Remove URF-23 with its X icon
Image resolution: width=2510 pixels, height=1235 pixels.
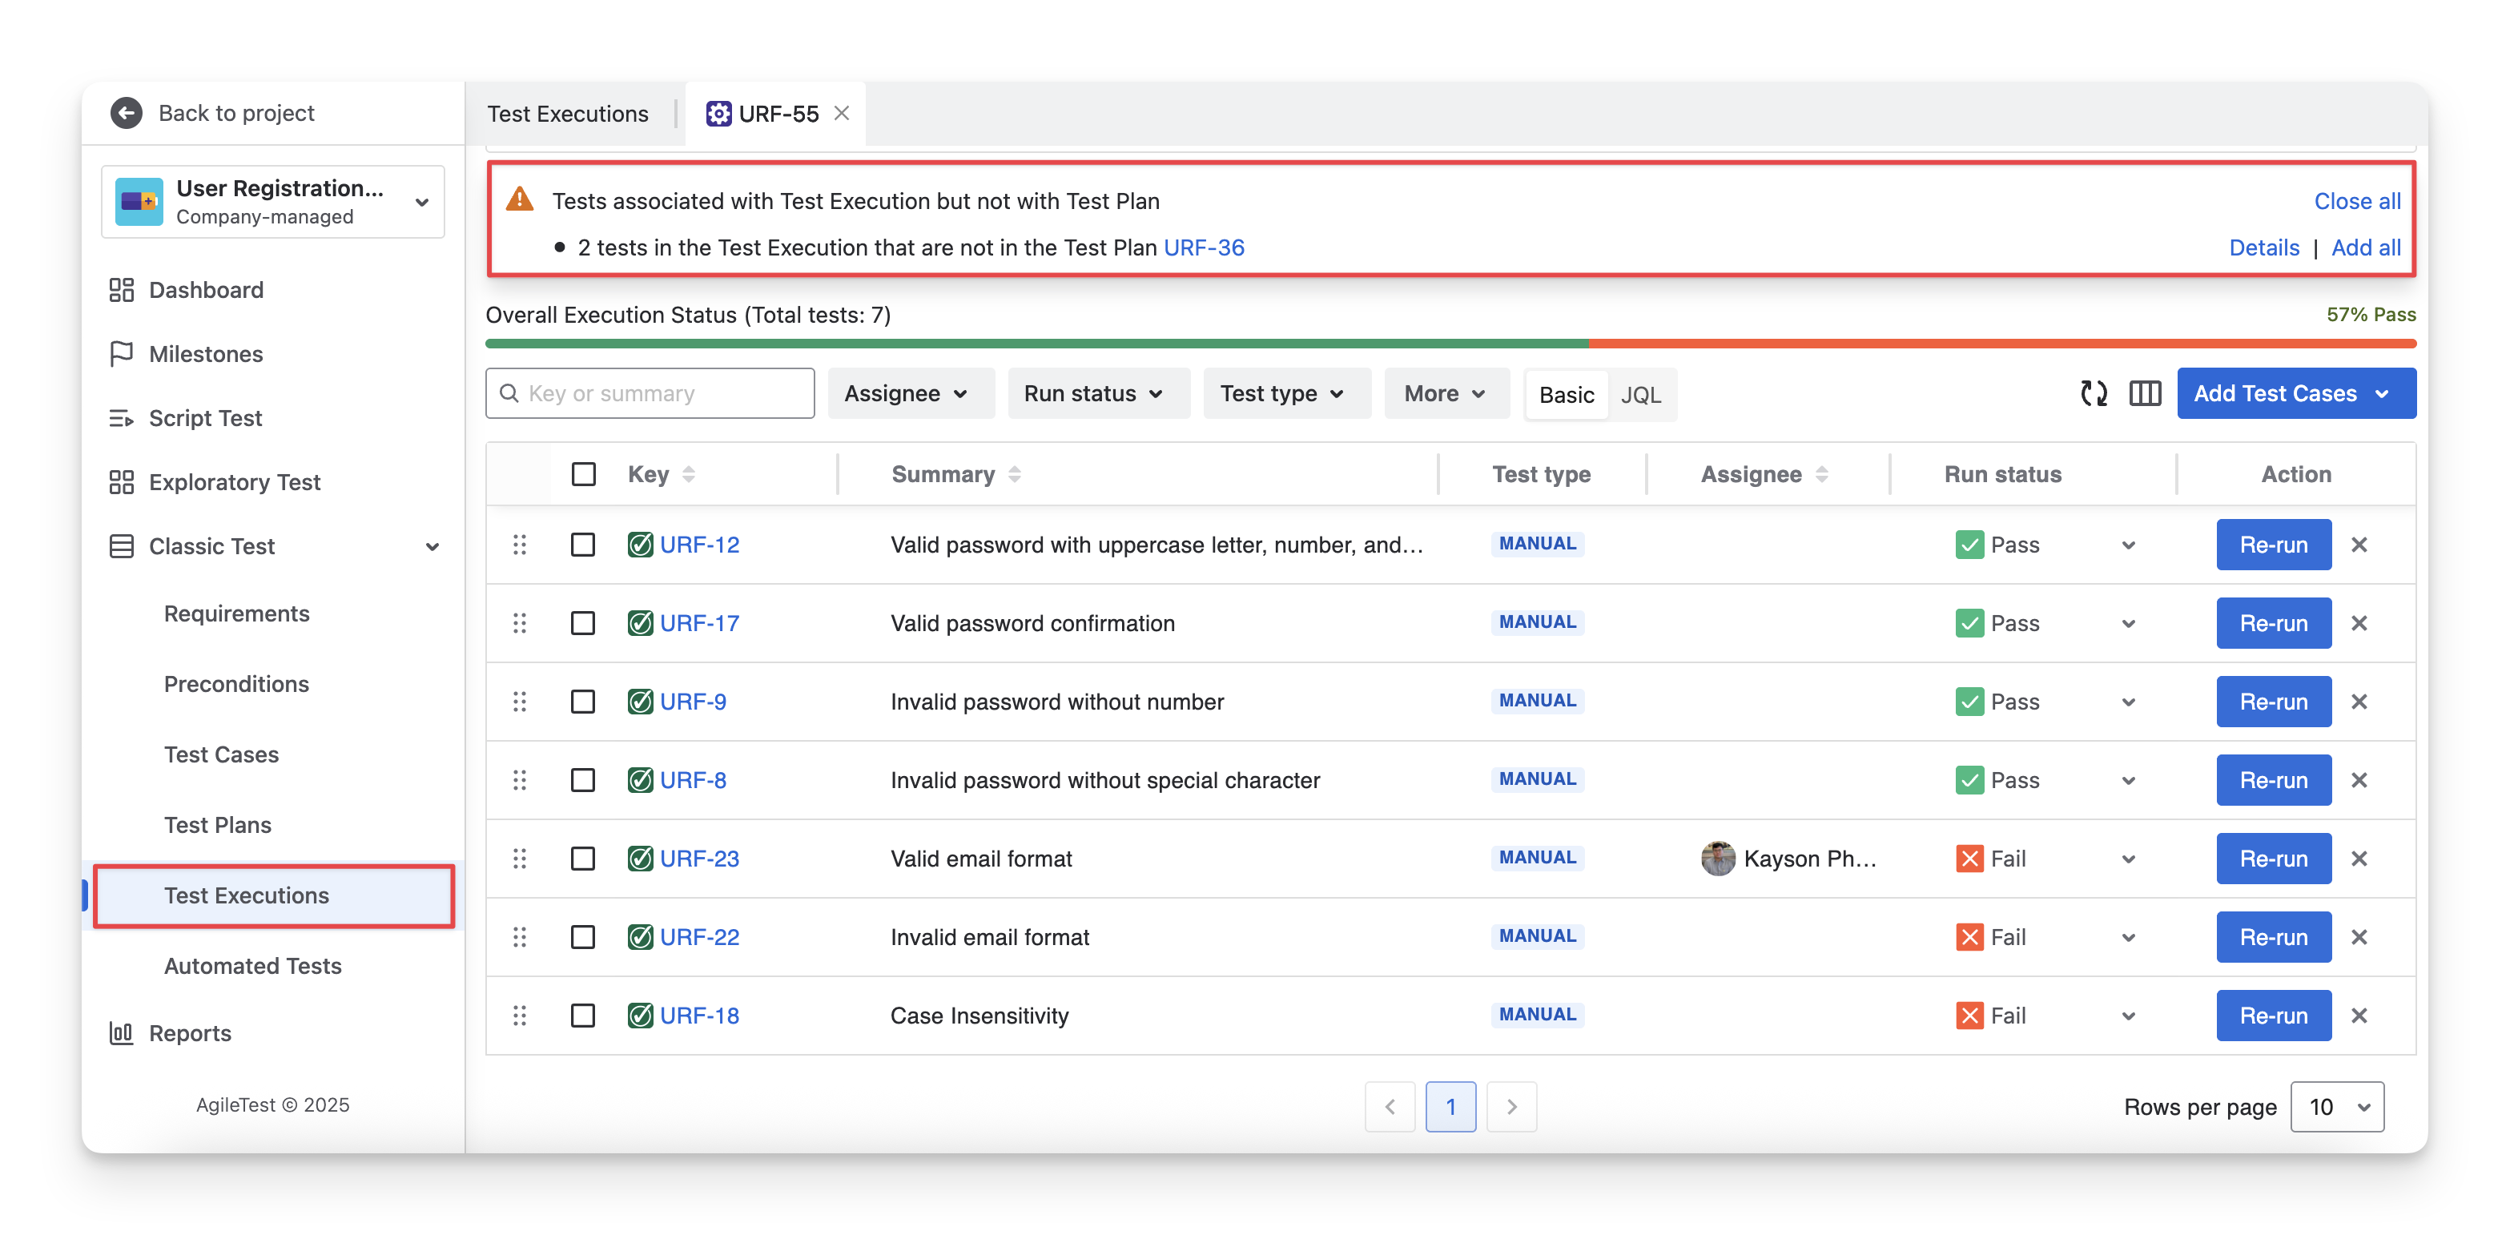[x=2359, y=859]
